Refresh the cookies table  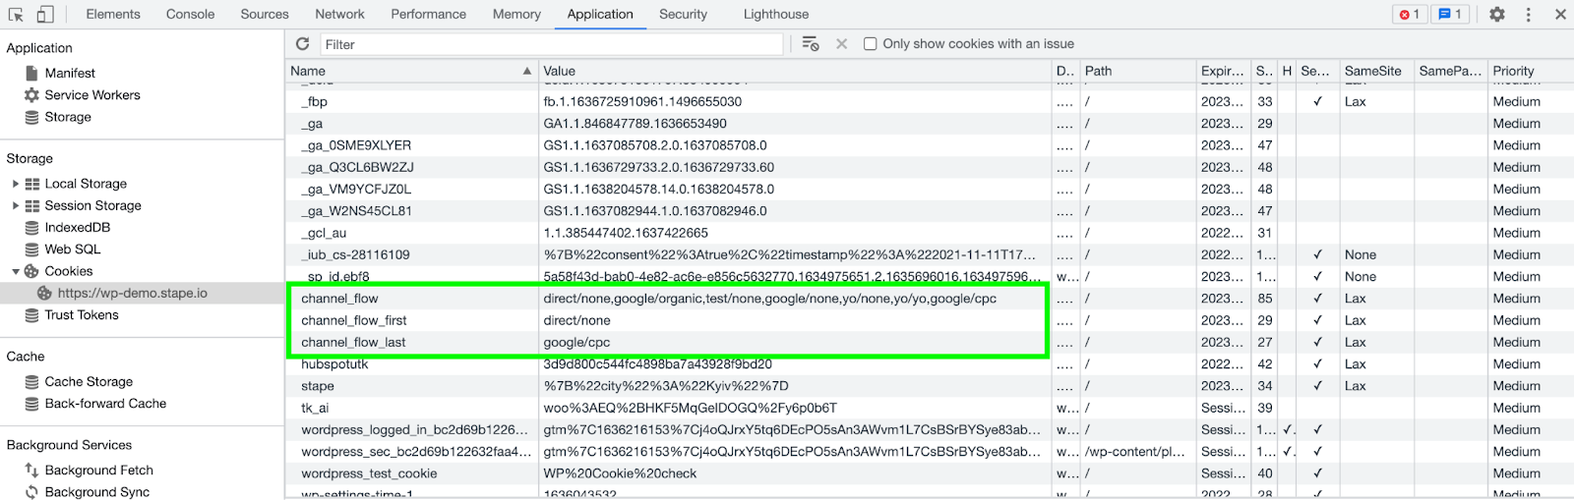pos(302,43)
